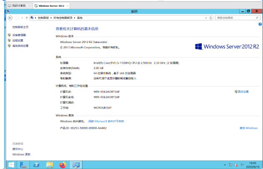Select Windows Server 2012 R2 Datacenter text

[x=83, y=42]
